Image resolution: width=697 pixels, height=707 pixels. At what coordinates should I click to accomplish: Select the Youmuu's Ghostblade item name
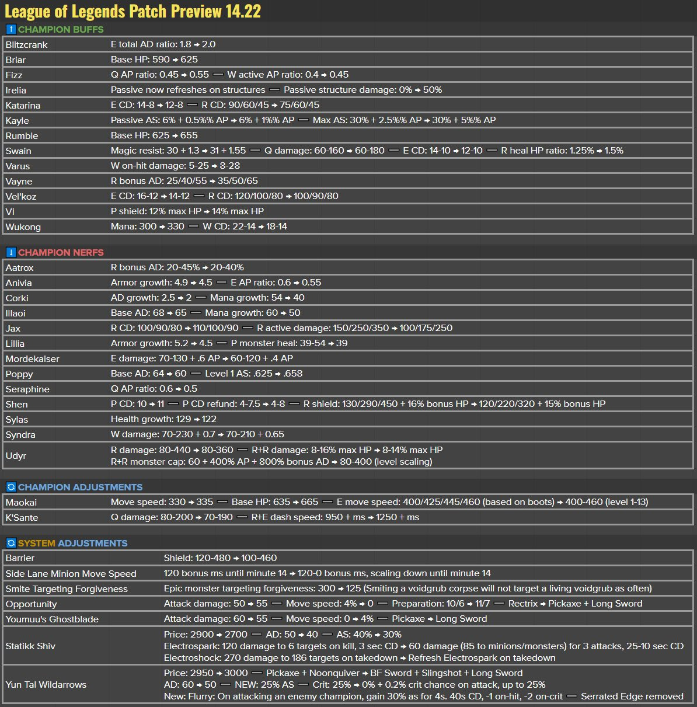click(52, 619)
